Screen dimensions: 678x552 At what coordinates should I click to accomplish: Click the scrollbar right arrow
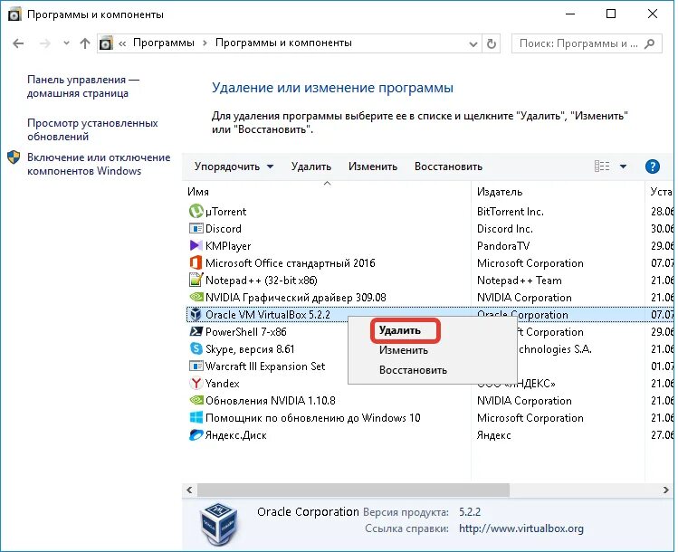[x=665, y=490]
